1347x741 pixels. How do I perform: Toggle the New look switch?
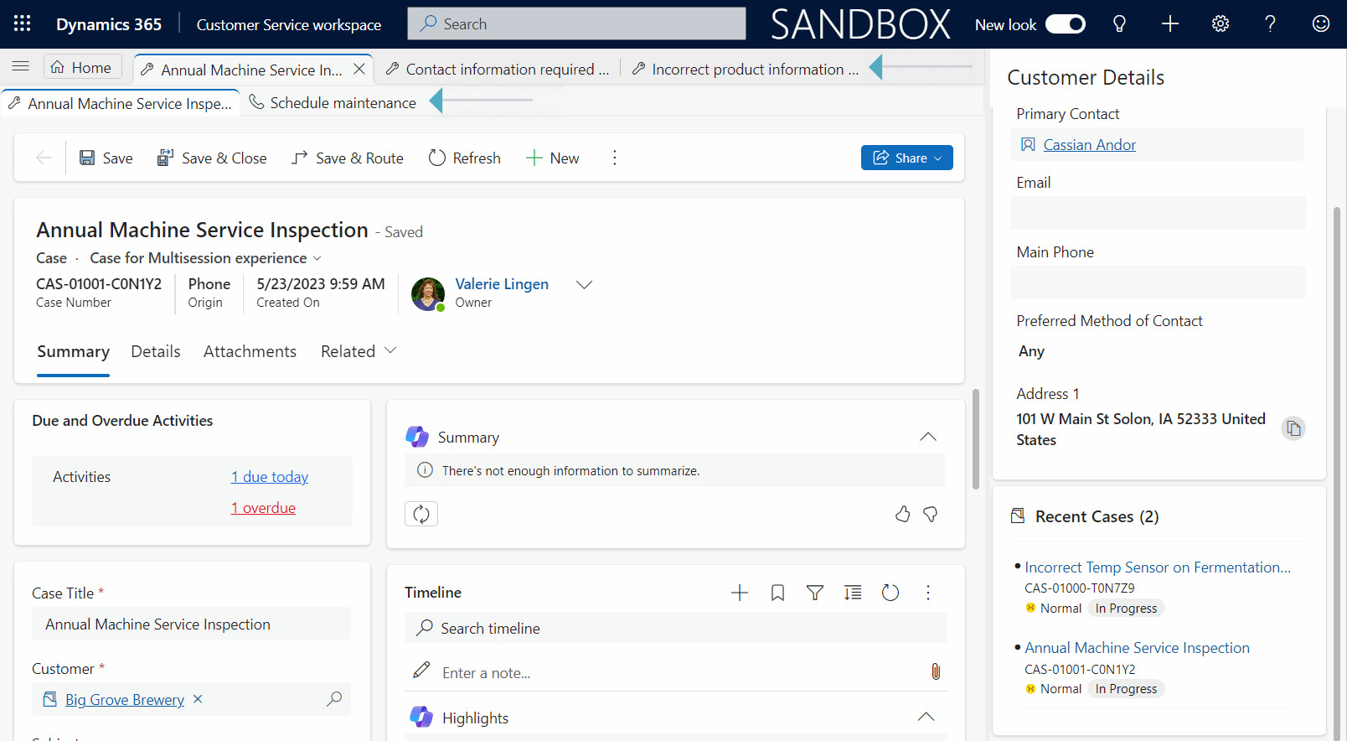tap(1065, 24)
